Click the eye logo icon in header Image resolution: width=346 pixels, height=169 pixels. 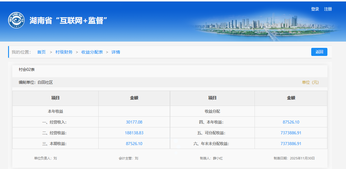pyautogui.click(x=16, y=20)
